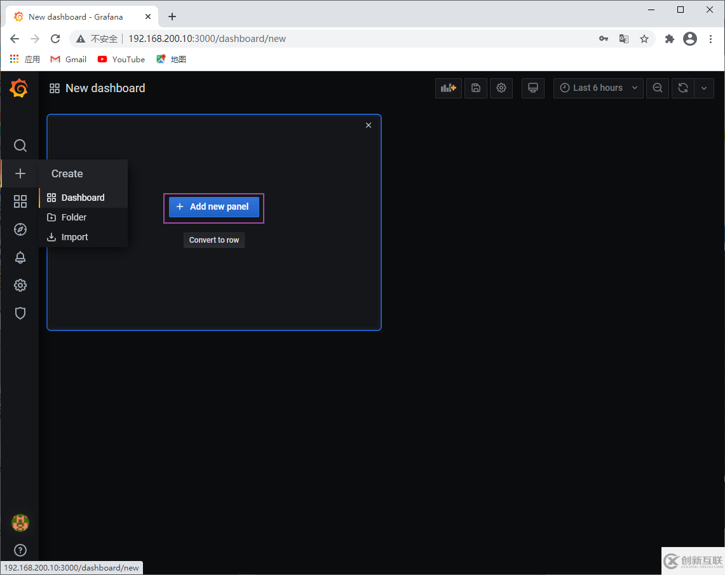Reload the page with browser refresh icon

pyautogui.click(x=55, y=39)
